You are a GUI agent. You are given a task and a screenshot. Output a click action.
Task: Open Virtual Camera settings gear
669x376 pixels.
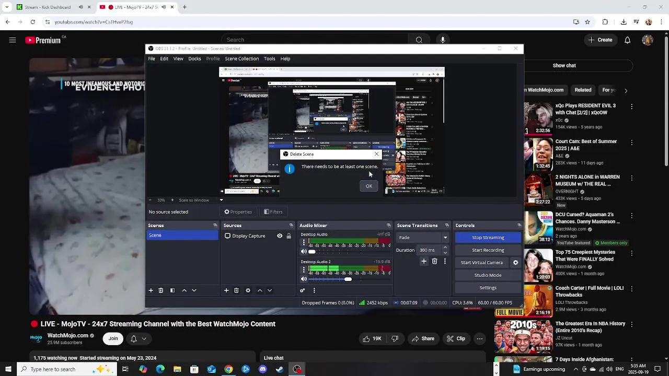click(x=515, y=263)
